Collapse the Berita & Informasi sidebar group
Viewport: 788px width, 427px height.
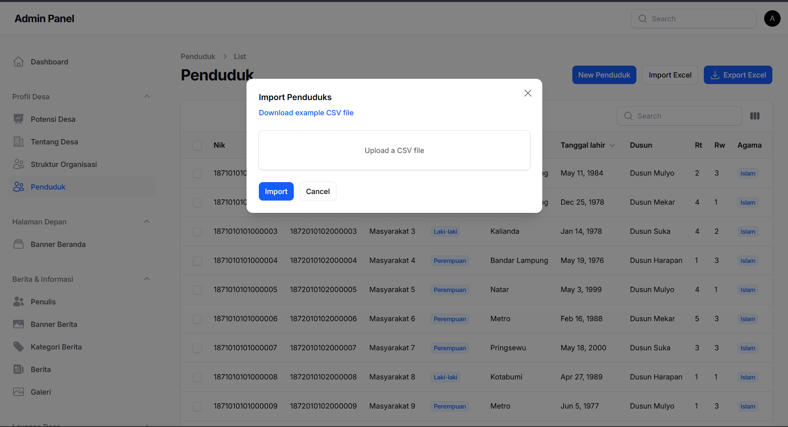[147, 279]
